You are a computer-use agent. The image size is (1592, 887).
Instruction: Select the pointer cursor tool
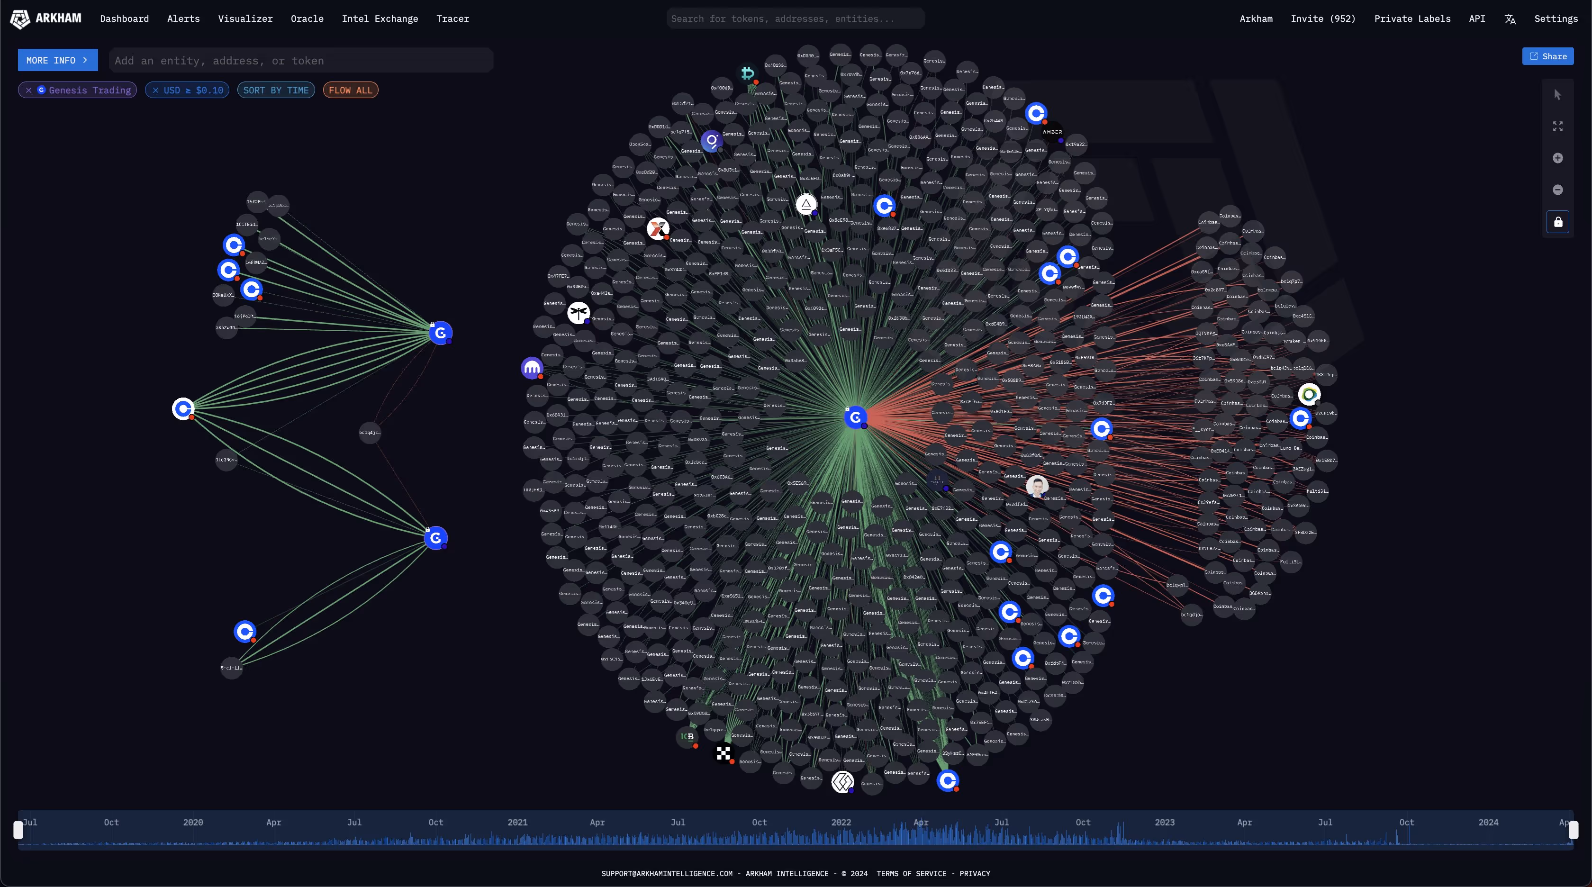click(1557, 95)
